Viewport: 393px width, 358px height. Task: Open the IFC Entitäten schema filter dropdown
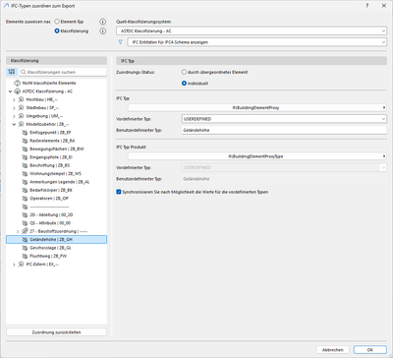[257, 42]
